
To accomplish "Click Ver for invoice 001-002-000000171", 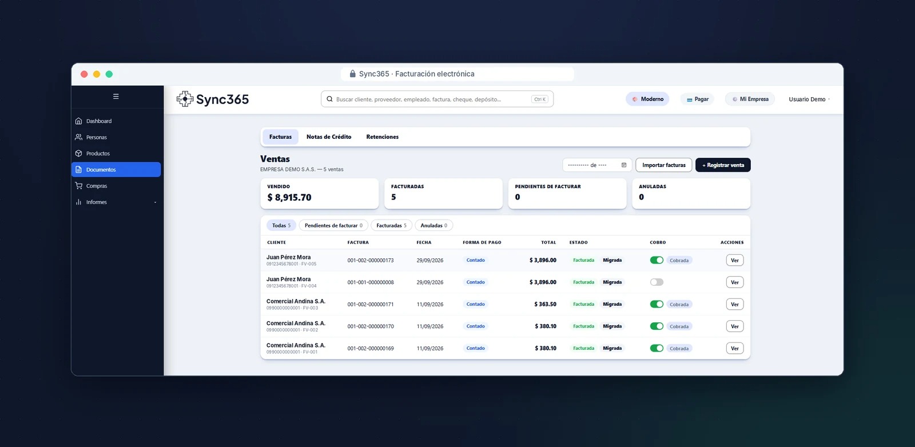I will (x=735, y=304).
